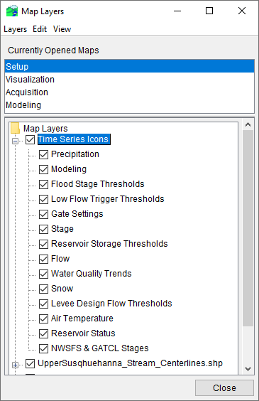Expand the UpperSusqhuehanna_Stream_Centerlines.shp node
The image size is (259, 401).
pyautogui.click(x=16, y=365)
